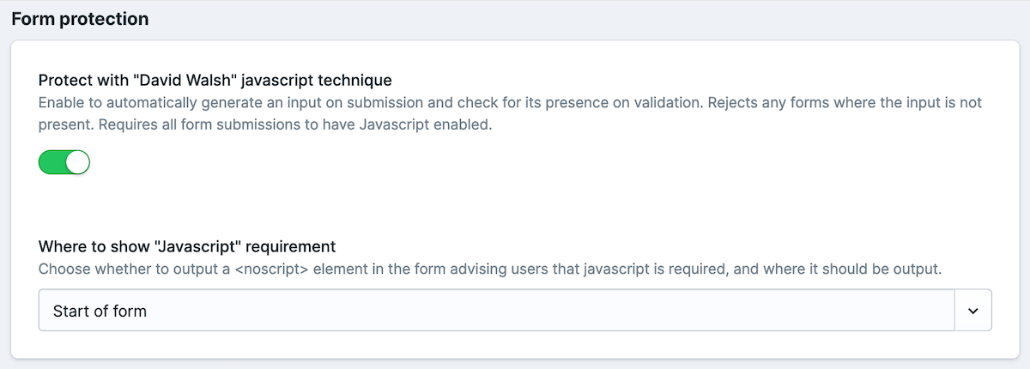Expand the dropdown using the chevron arrow
The image size is (1030, 369).
click(973, 311)
